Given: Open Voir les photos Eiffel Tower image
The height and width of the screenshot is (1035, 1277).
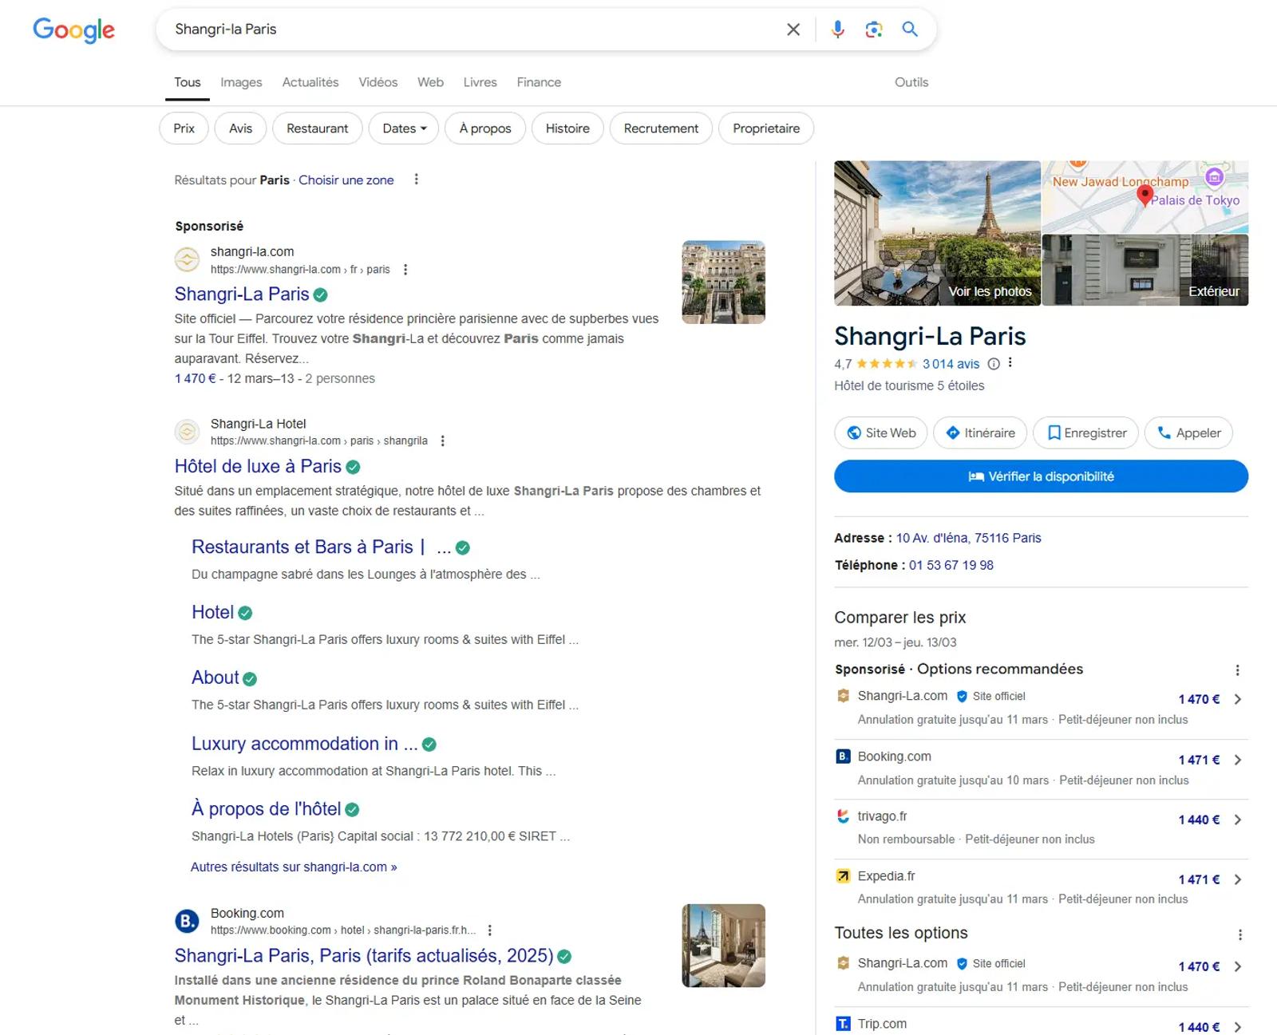Looking at the screenshot, I should tap(937, 233).
